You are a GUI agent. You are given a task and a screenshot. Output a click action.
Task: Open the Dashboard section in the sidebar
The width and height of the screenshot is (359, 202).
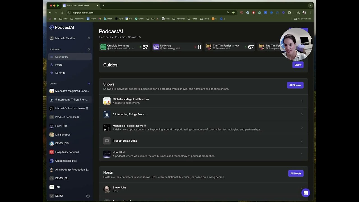61,56
